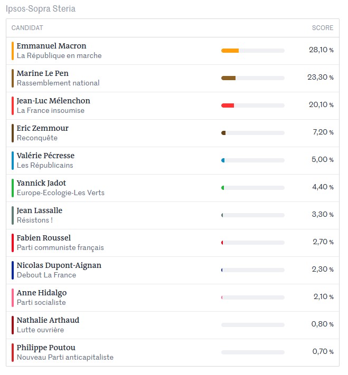The width and height of the screenshot is (348, 375).
Task: Click Valérie Pécresse's blue color marker
Action: [13, 160]
